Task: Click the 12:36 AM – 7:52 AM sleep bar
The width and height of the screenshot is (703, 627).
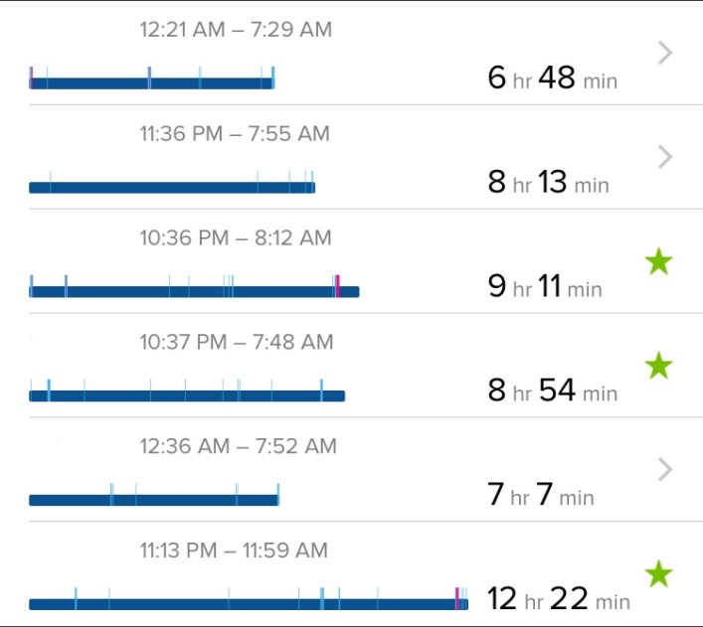Action: click(154, 494)
